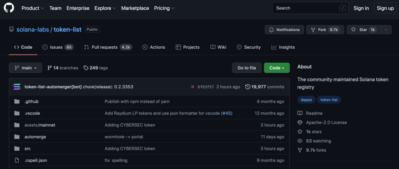
Task: Click the token-list-automerger bot avatar
Action: pos(17,87)
